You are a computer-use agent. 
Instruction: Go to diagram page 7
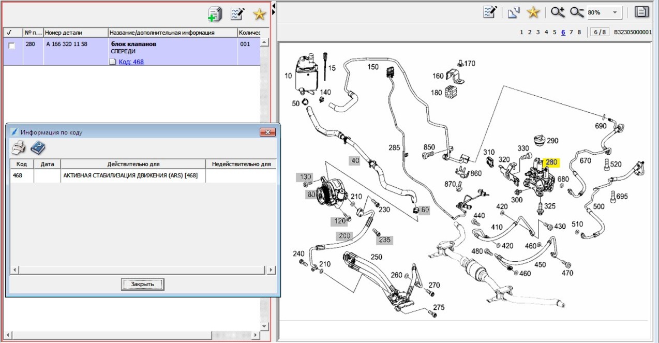tap(571, 32)
